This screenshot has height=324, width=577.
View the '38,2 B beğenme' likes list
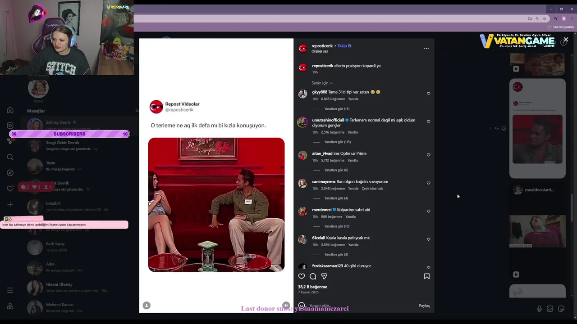click(x=312, y=287)
